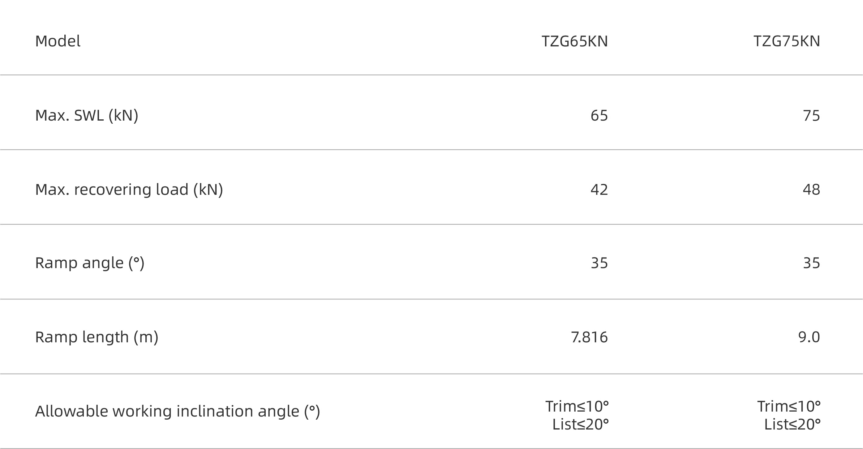Click the 75 value under TZG75KN
This screenshot has width=863, height=449.
[811, 116]
